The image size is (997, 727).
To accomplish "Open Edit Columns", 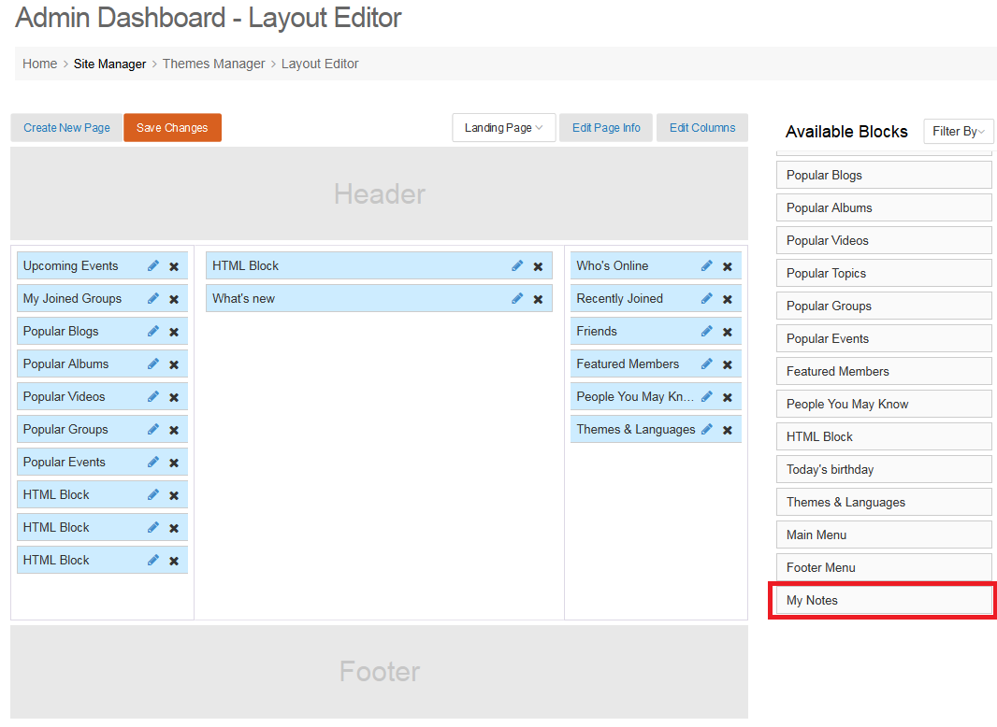I will point(701,128).
